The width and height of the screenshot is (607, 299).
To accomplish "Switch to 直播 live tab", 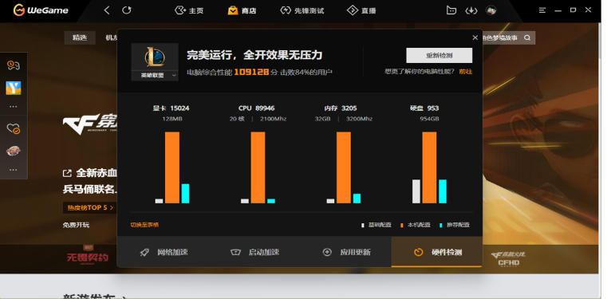I will pos(361,11).
